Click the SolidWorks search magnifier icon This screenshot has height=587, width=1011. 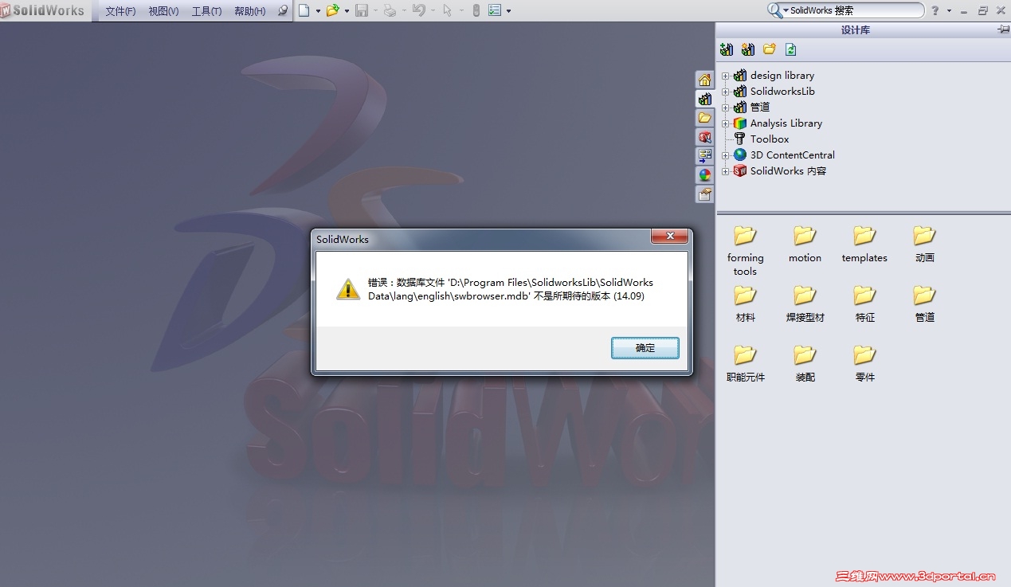click(774, 10)
